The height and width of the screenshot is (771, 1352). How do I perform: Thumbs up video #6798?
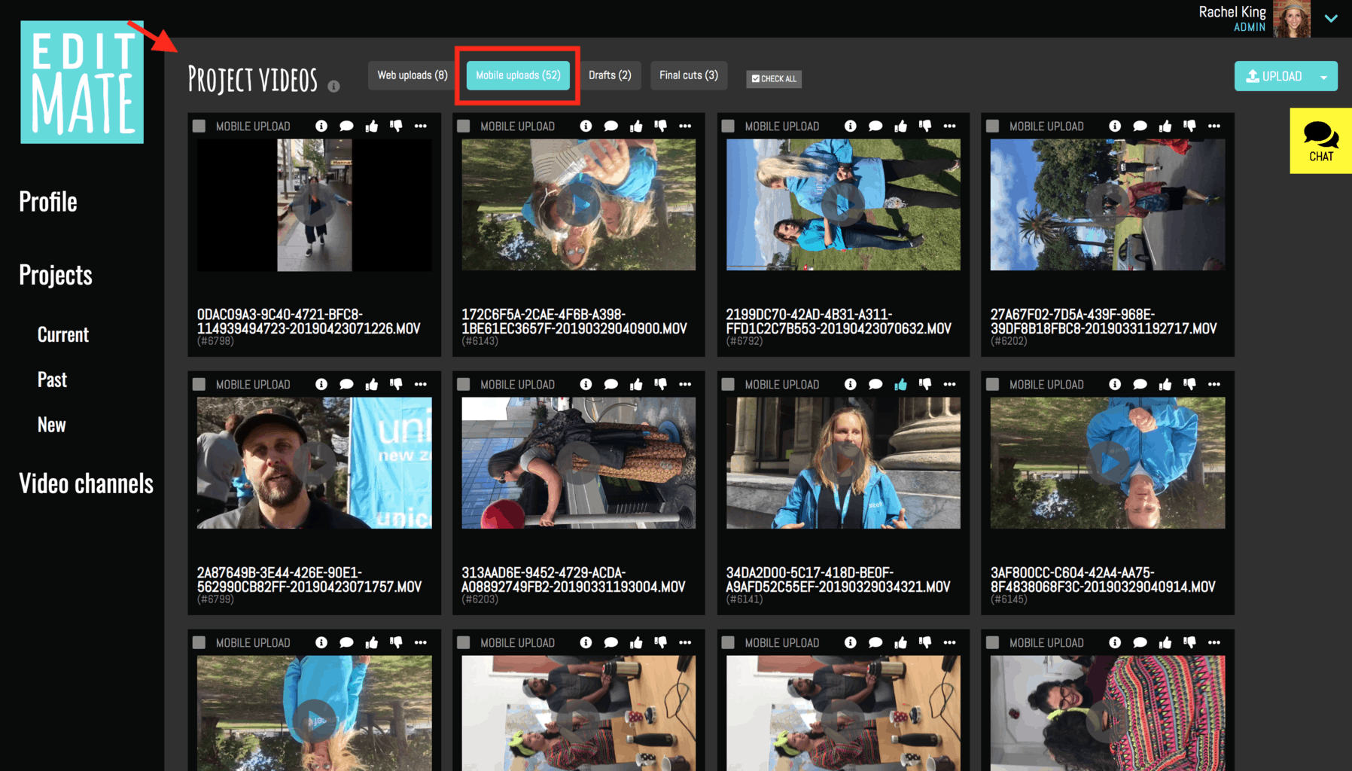[x=372, y=126]
